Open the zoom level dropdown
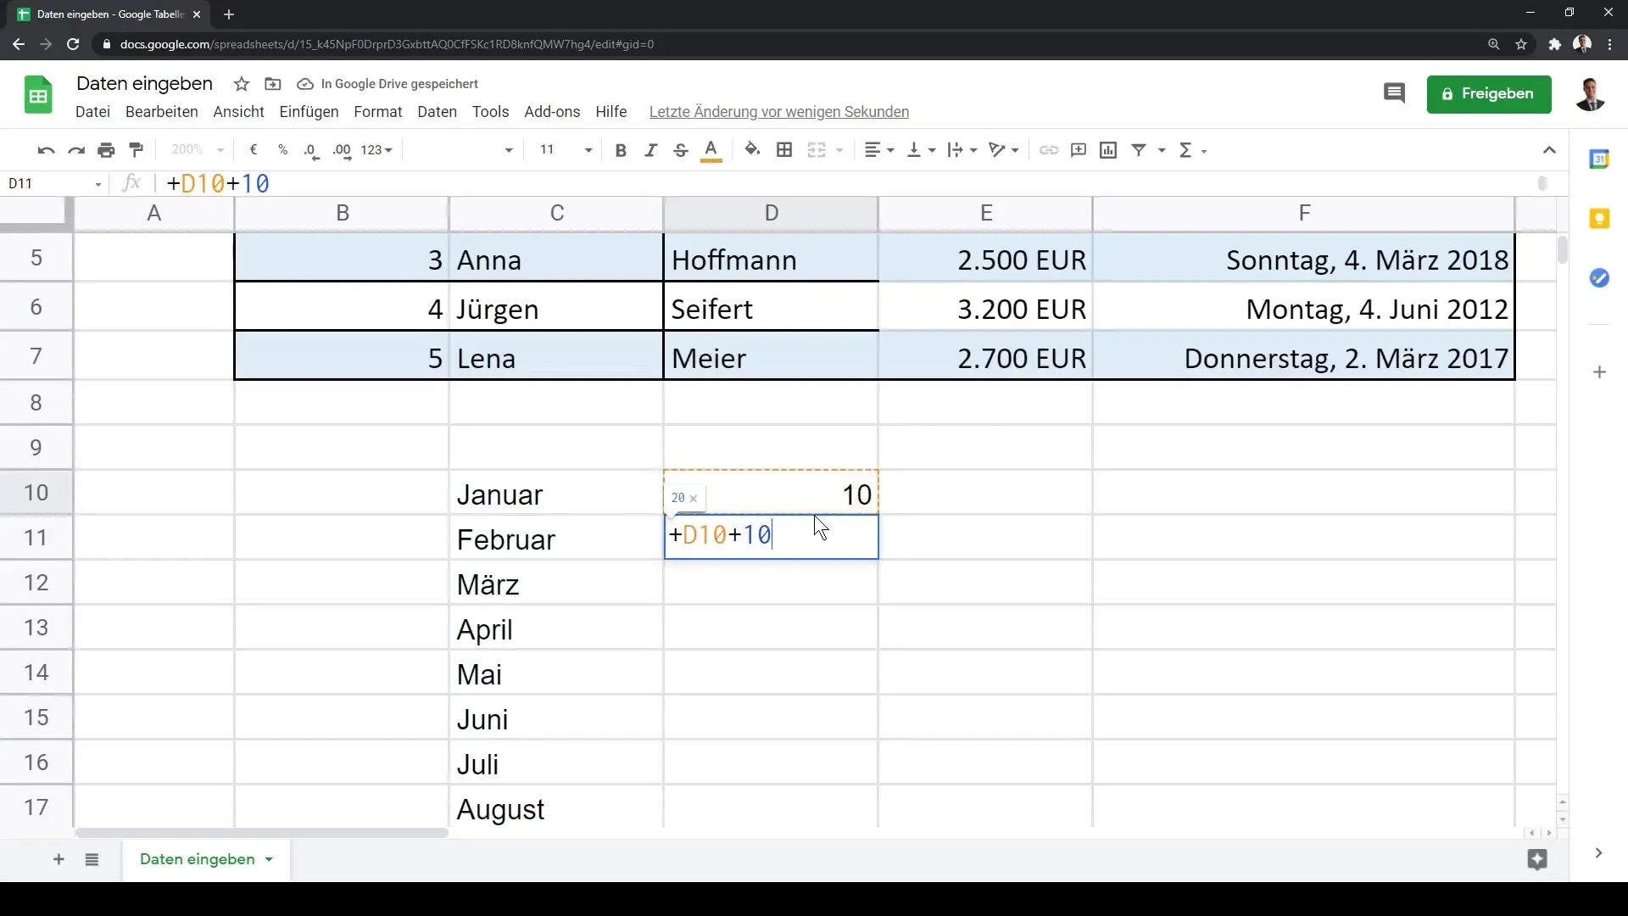The height and width of the screenshot is (916, 1628). coord(197,150)
